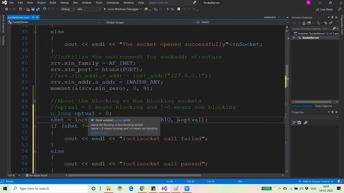Select Solution 'SocketServer' tree node
344x193 pixels.
coord(316,33)
